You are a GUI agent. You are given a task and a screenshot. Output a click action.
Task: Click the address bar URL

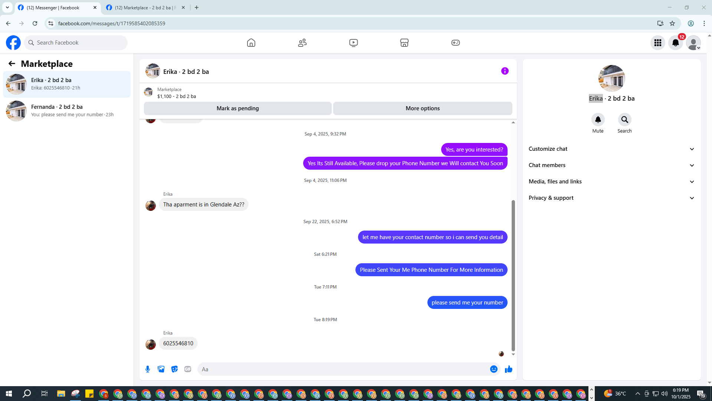[x=112, y=23]
